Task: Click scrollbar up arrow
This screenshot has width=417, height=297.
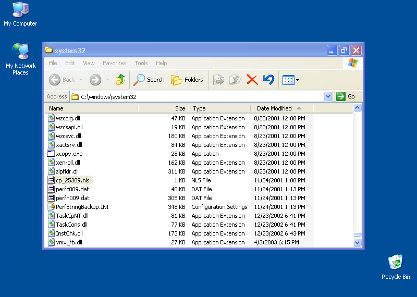Action: coord(357,108)
